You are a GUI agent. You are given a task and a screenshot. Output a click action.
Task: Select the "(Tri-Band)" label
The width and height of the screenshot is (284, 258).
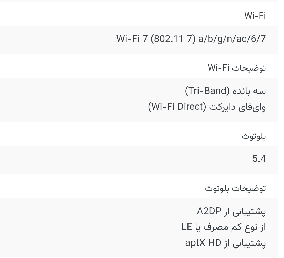(206, 91)
